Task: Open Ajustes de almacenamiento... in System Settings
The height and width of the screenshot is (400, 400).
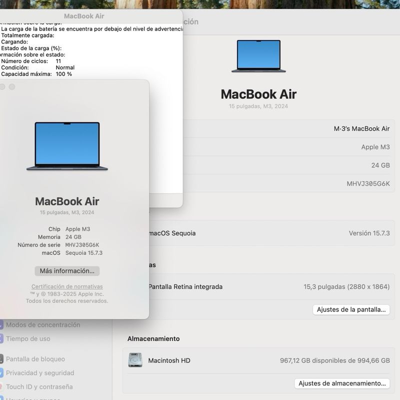Action: tap(342, 383)
